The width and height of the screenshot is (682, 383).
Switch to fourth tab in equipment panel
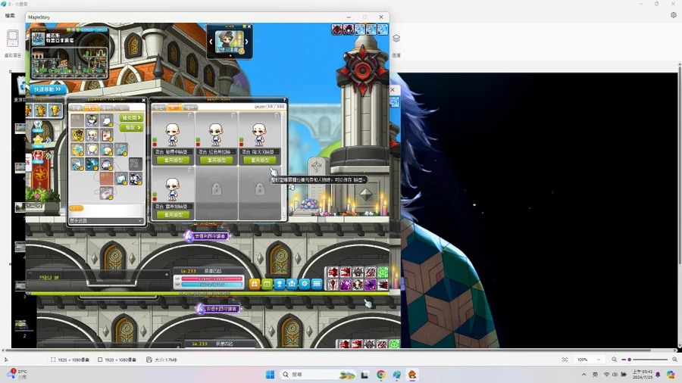point(121,107)
